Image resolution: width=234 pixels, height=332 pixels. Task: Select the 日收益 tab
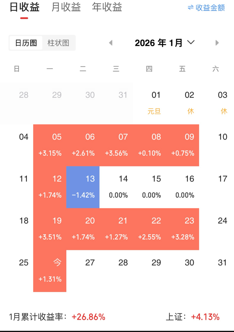[x=24, y=7]
